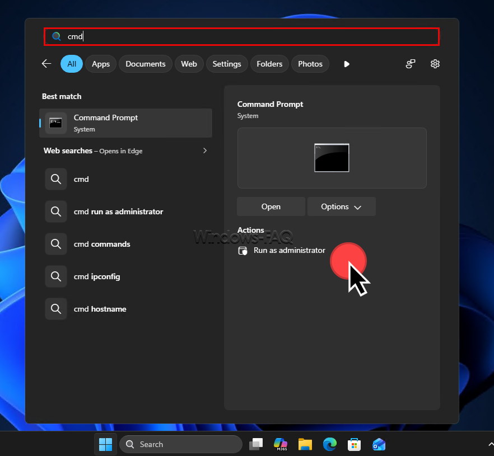Click magnifier icon beside 'cmd run as administrator'

pos(56,211)
